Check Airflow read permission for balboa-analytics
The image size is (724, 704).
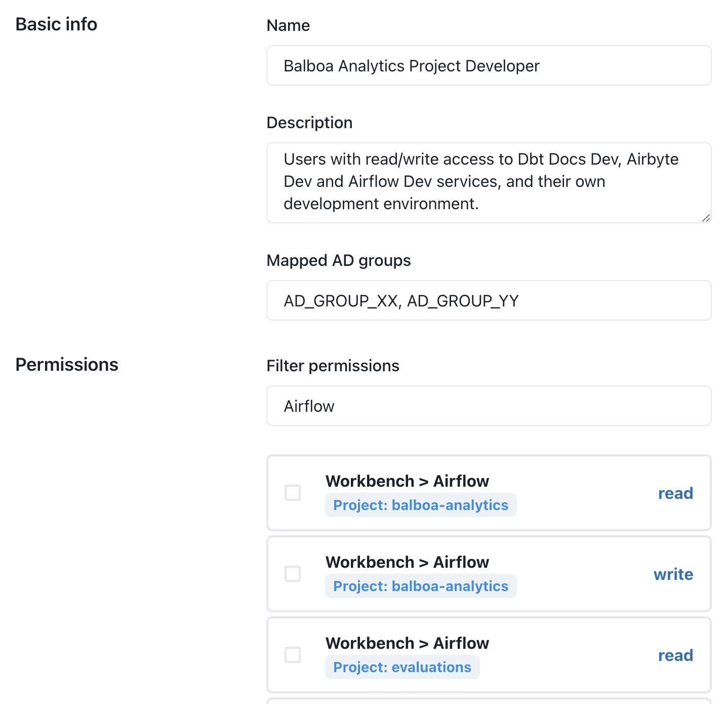pos(293,493)
